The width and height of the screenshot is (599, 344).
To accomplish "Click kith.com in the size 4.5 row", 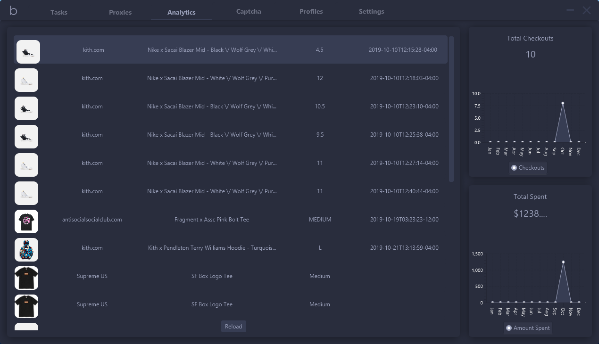I will click(93, 50).
